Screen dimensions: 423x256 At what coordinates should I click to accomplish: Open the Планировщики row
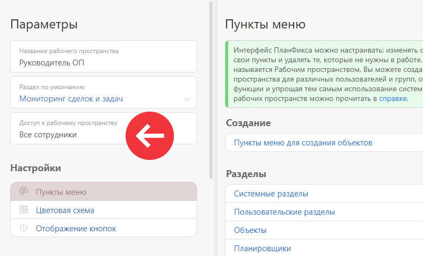324,247
